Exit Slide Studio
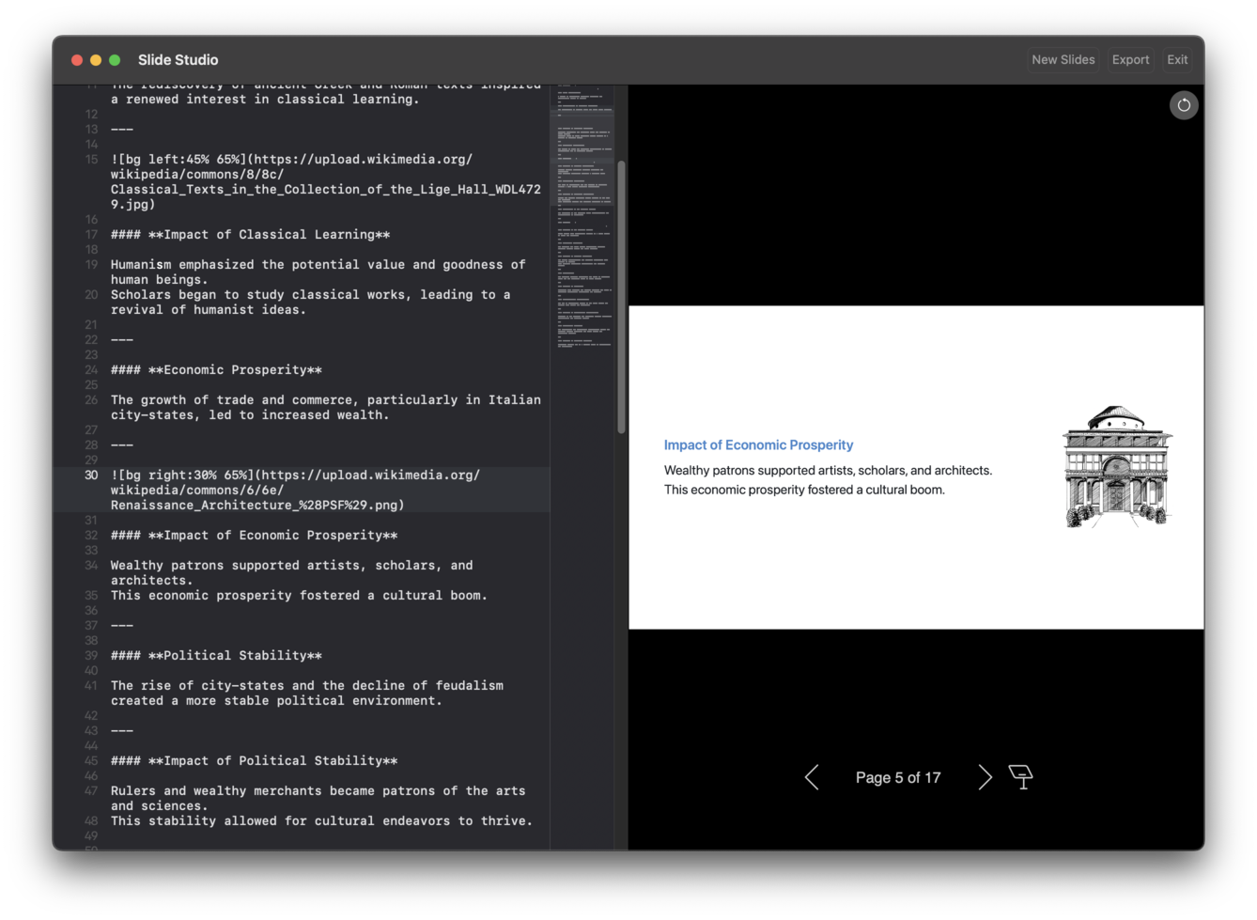1257x920 pixels. (1177, 59)
